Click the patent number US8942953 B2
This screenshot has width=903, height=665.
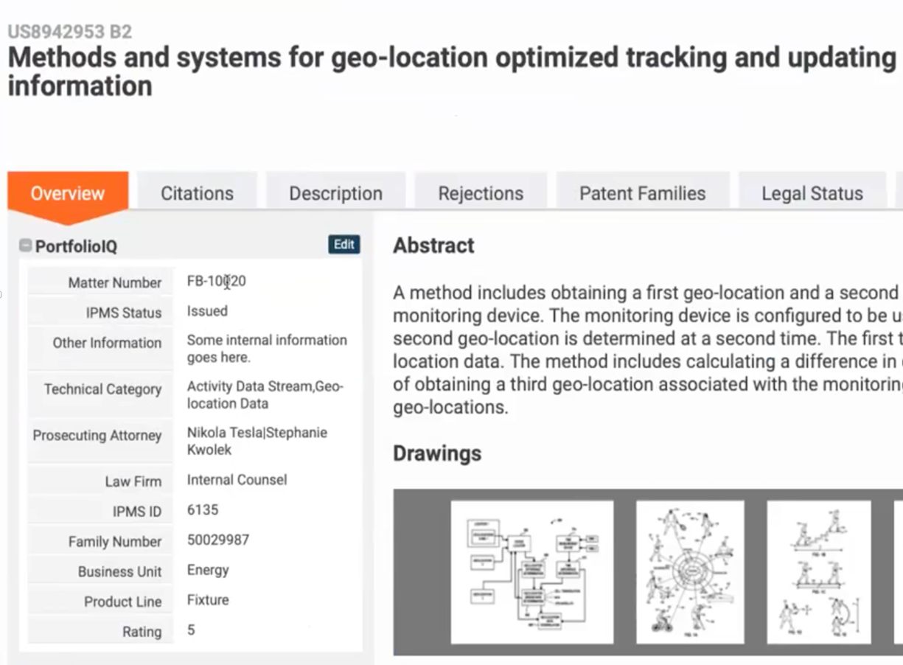(70, 32)
